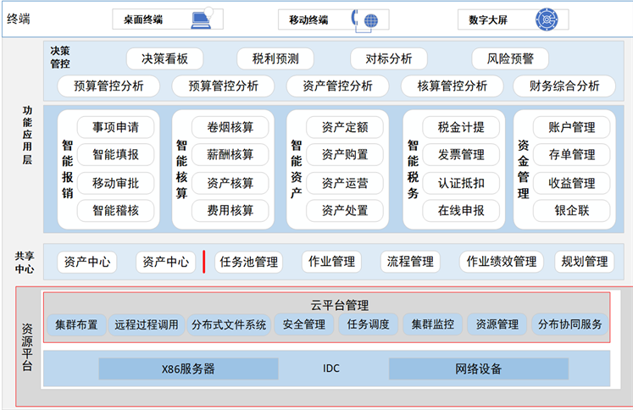Select 银企联 under 资金管理
Screen dimensions: 633x410
pyautogui.click(x=571, y=210)
